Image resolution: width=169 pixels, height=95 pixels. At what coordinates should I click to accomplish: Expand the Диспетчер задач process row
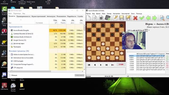pyautogui.click(x=9, y=44)
